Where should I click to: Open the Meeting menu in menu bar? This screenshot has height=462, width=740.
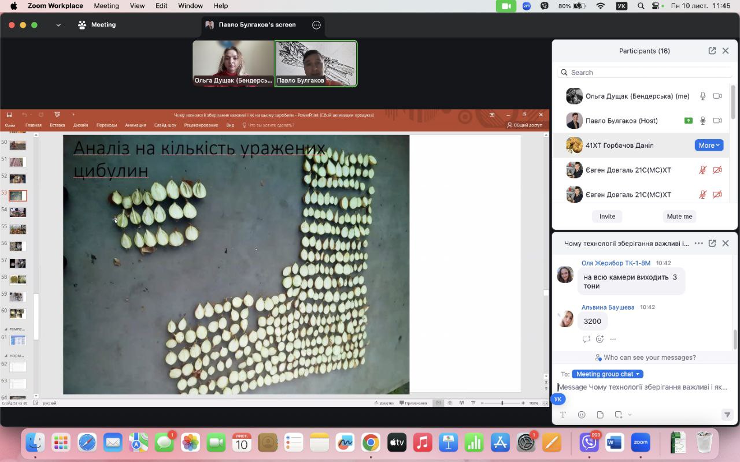pos(106,6)
